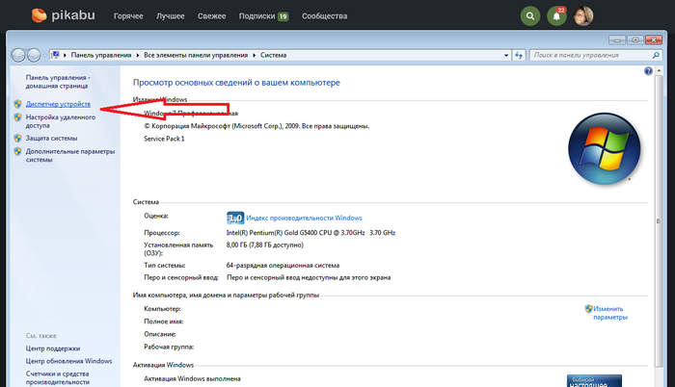Open Диспетчер устройств in the sidebar
Screen dimensions: 675x387
(x=58, y=103)
